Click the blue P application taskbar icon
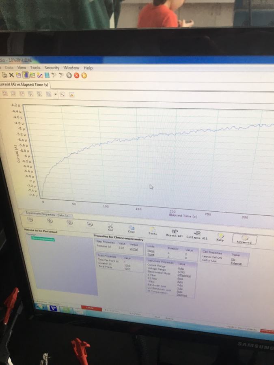This screenshot has width=274, height=365. click(53, 308)
